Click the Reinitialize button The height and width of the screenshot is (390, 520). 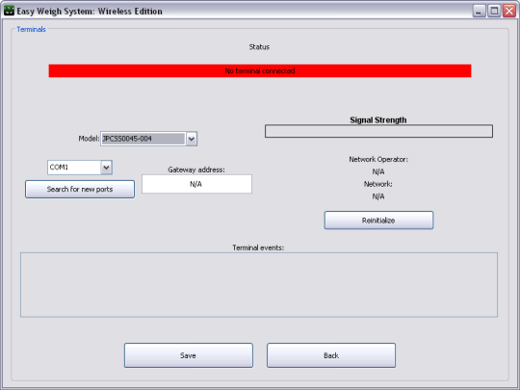tap(378, 221)
